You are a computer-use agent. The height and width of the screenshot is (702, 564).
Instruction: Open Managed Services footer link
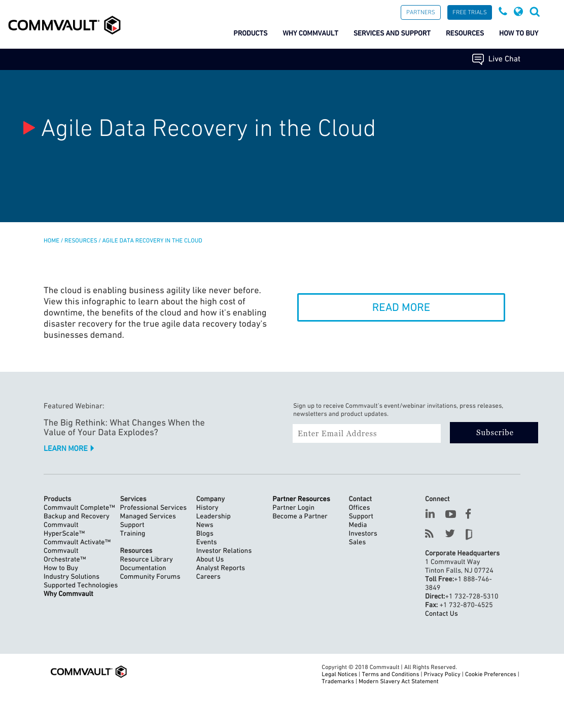click(x=148, y=516)
